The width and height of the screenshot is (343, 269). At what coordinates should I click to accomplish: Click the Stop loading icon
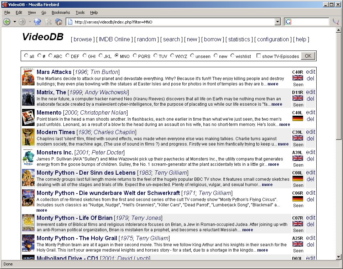48,22
